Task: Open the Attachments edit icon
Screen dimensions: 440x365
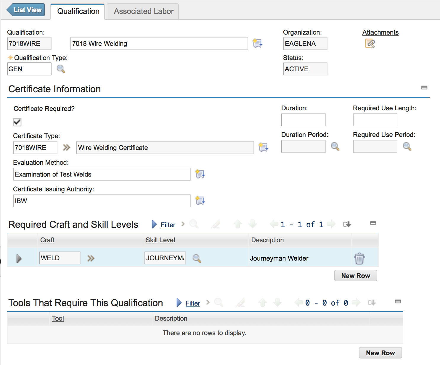Action: (370, 43)
